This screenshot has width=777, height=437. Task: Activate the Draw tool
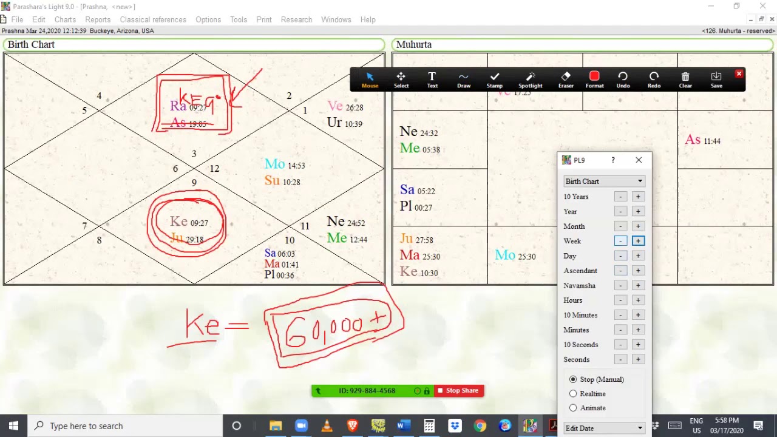[x=464, y=80]
